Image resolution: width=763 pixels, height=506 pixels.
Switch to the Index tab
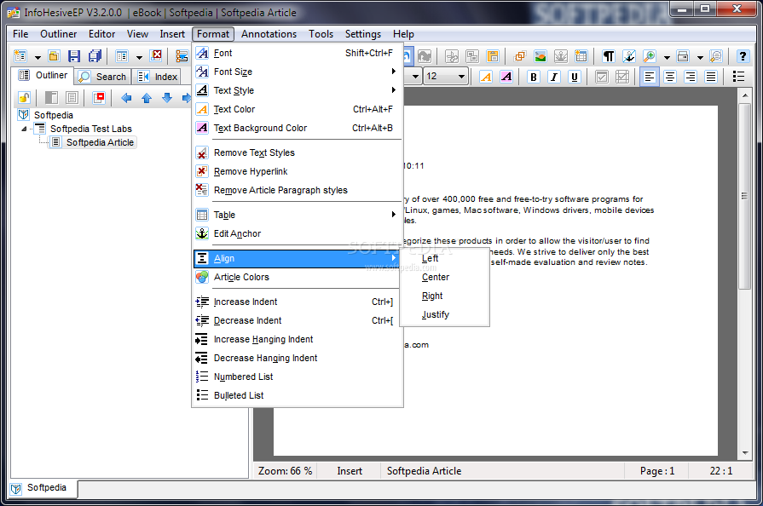tap(157, 77)
